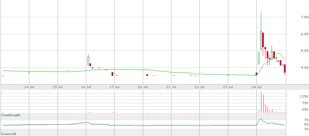309x136 pixels.
Task: Click the 7.00 price axis label
Action: (x=305, y=17)
